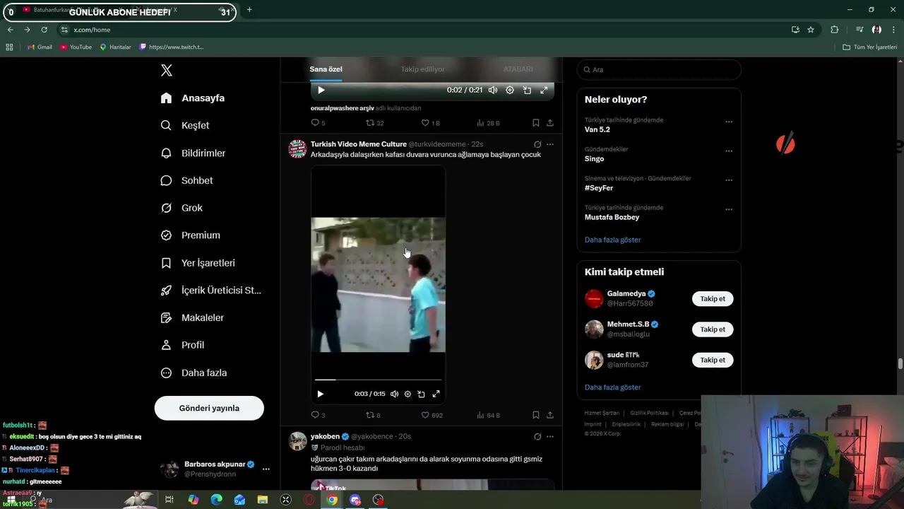Enter fullscreen on top video 0:21
Image resolution: width=904 pixels, height=509 pixels.
click(544, 90)
